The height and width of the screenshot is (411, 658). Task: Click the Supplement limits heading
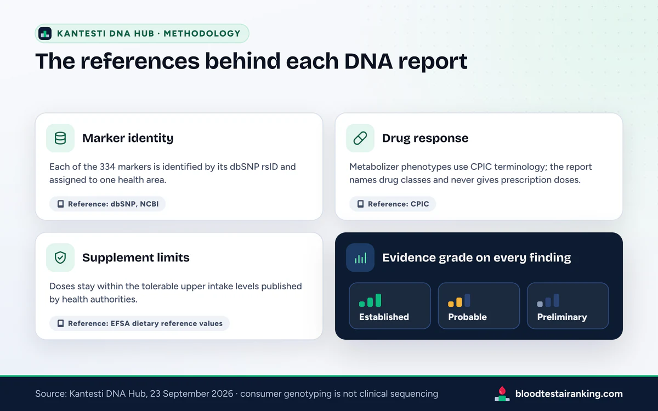[136, 258]
